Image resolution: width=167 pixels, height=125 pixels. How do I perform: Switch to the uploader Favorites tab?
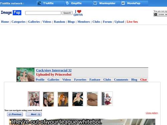(x=80, y=80)
